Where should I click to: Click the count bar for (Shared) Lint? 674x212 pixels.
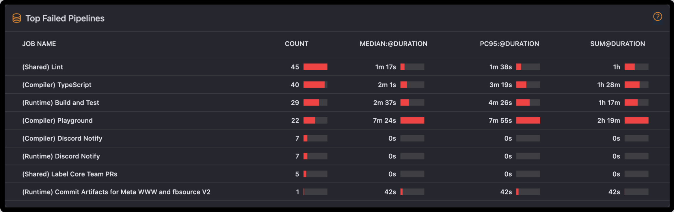click(315, 67)
